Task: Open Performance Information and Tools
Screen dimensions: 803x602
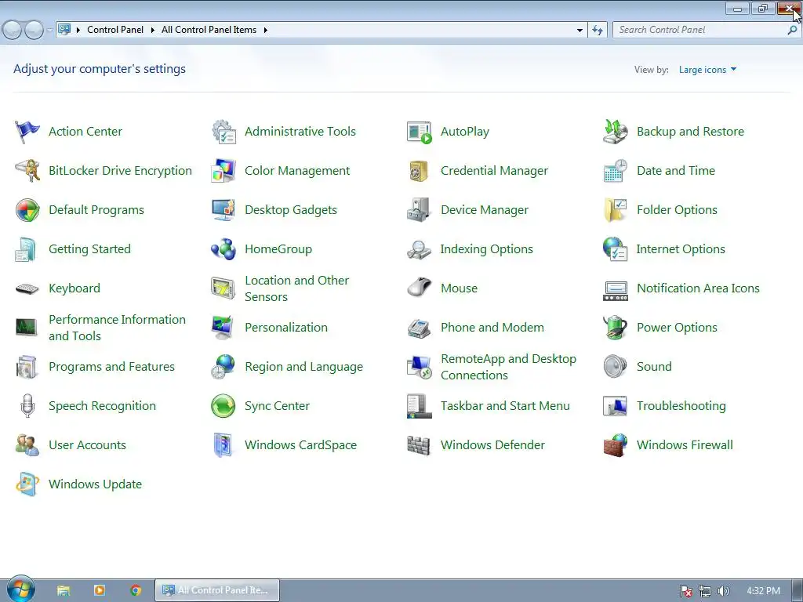Action: point(117,328)
